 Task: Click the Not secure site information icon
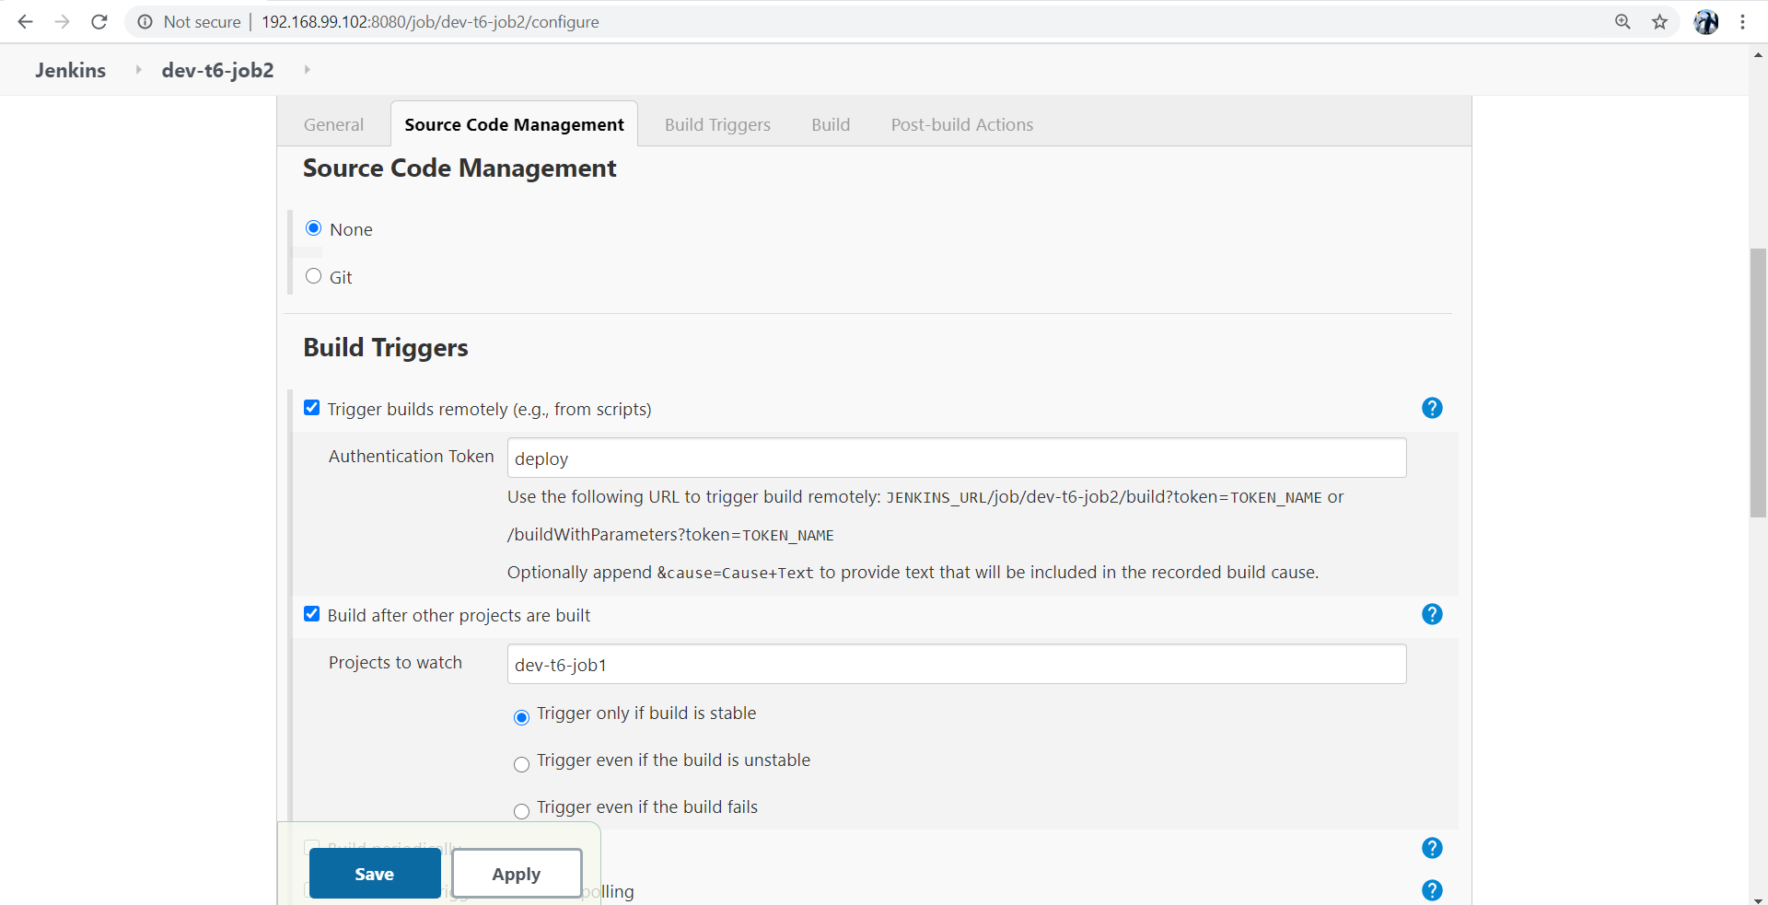(145, 21)
